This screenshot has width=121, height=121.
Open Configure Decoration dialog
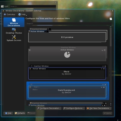click(x=49, y=108)
